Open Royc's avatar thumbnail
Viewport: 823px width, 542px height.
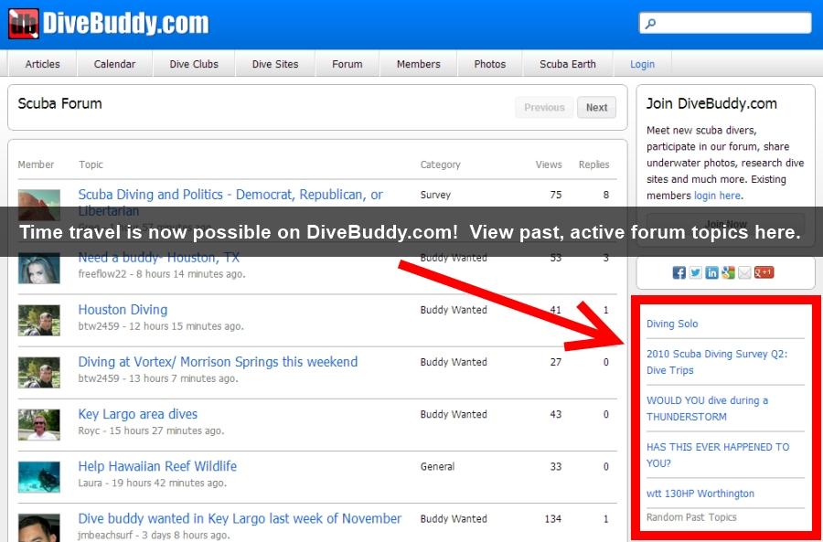point(38,424)
